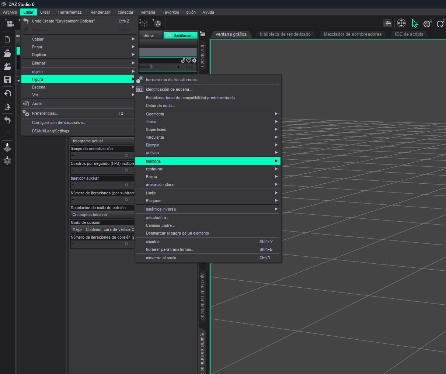Expand the Duplicar submenu arrow

click(x=133, y=55)
